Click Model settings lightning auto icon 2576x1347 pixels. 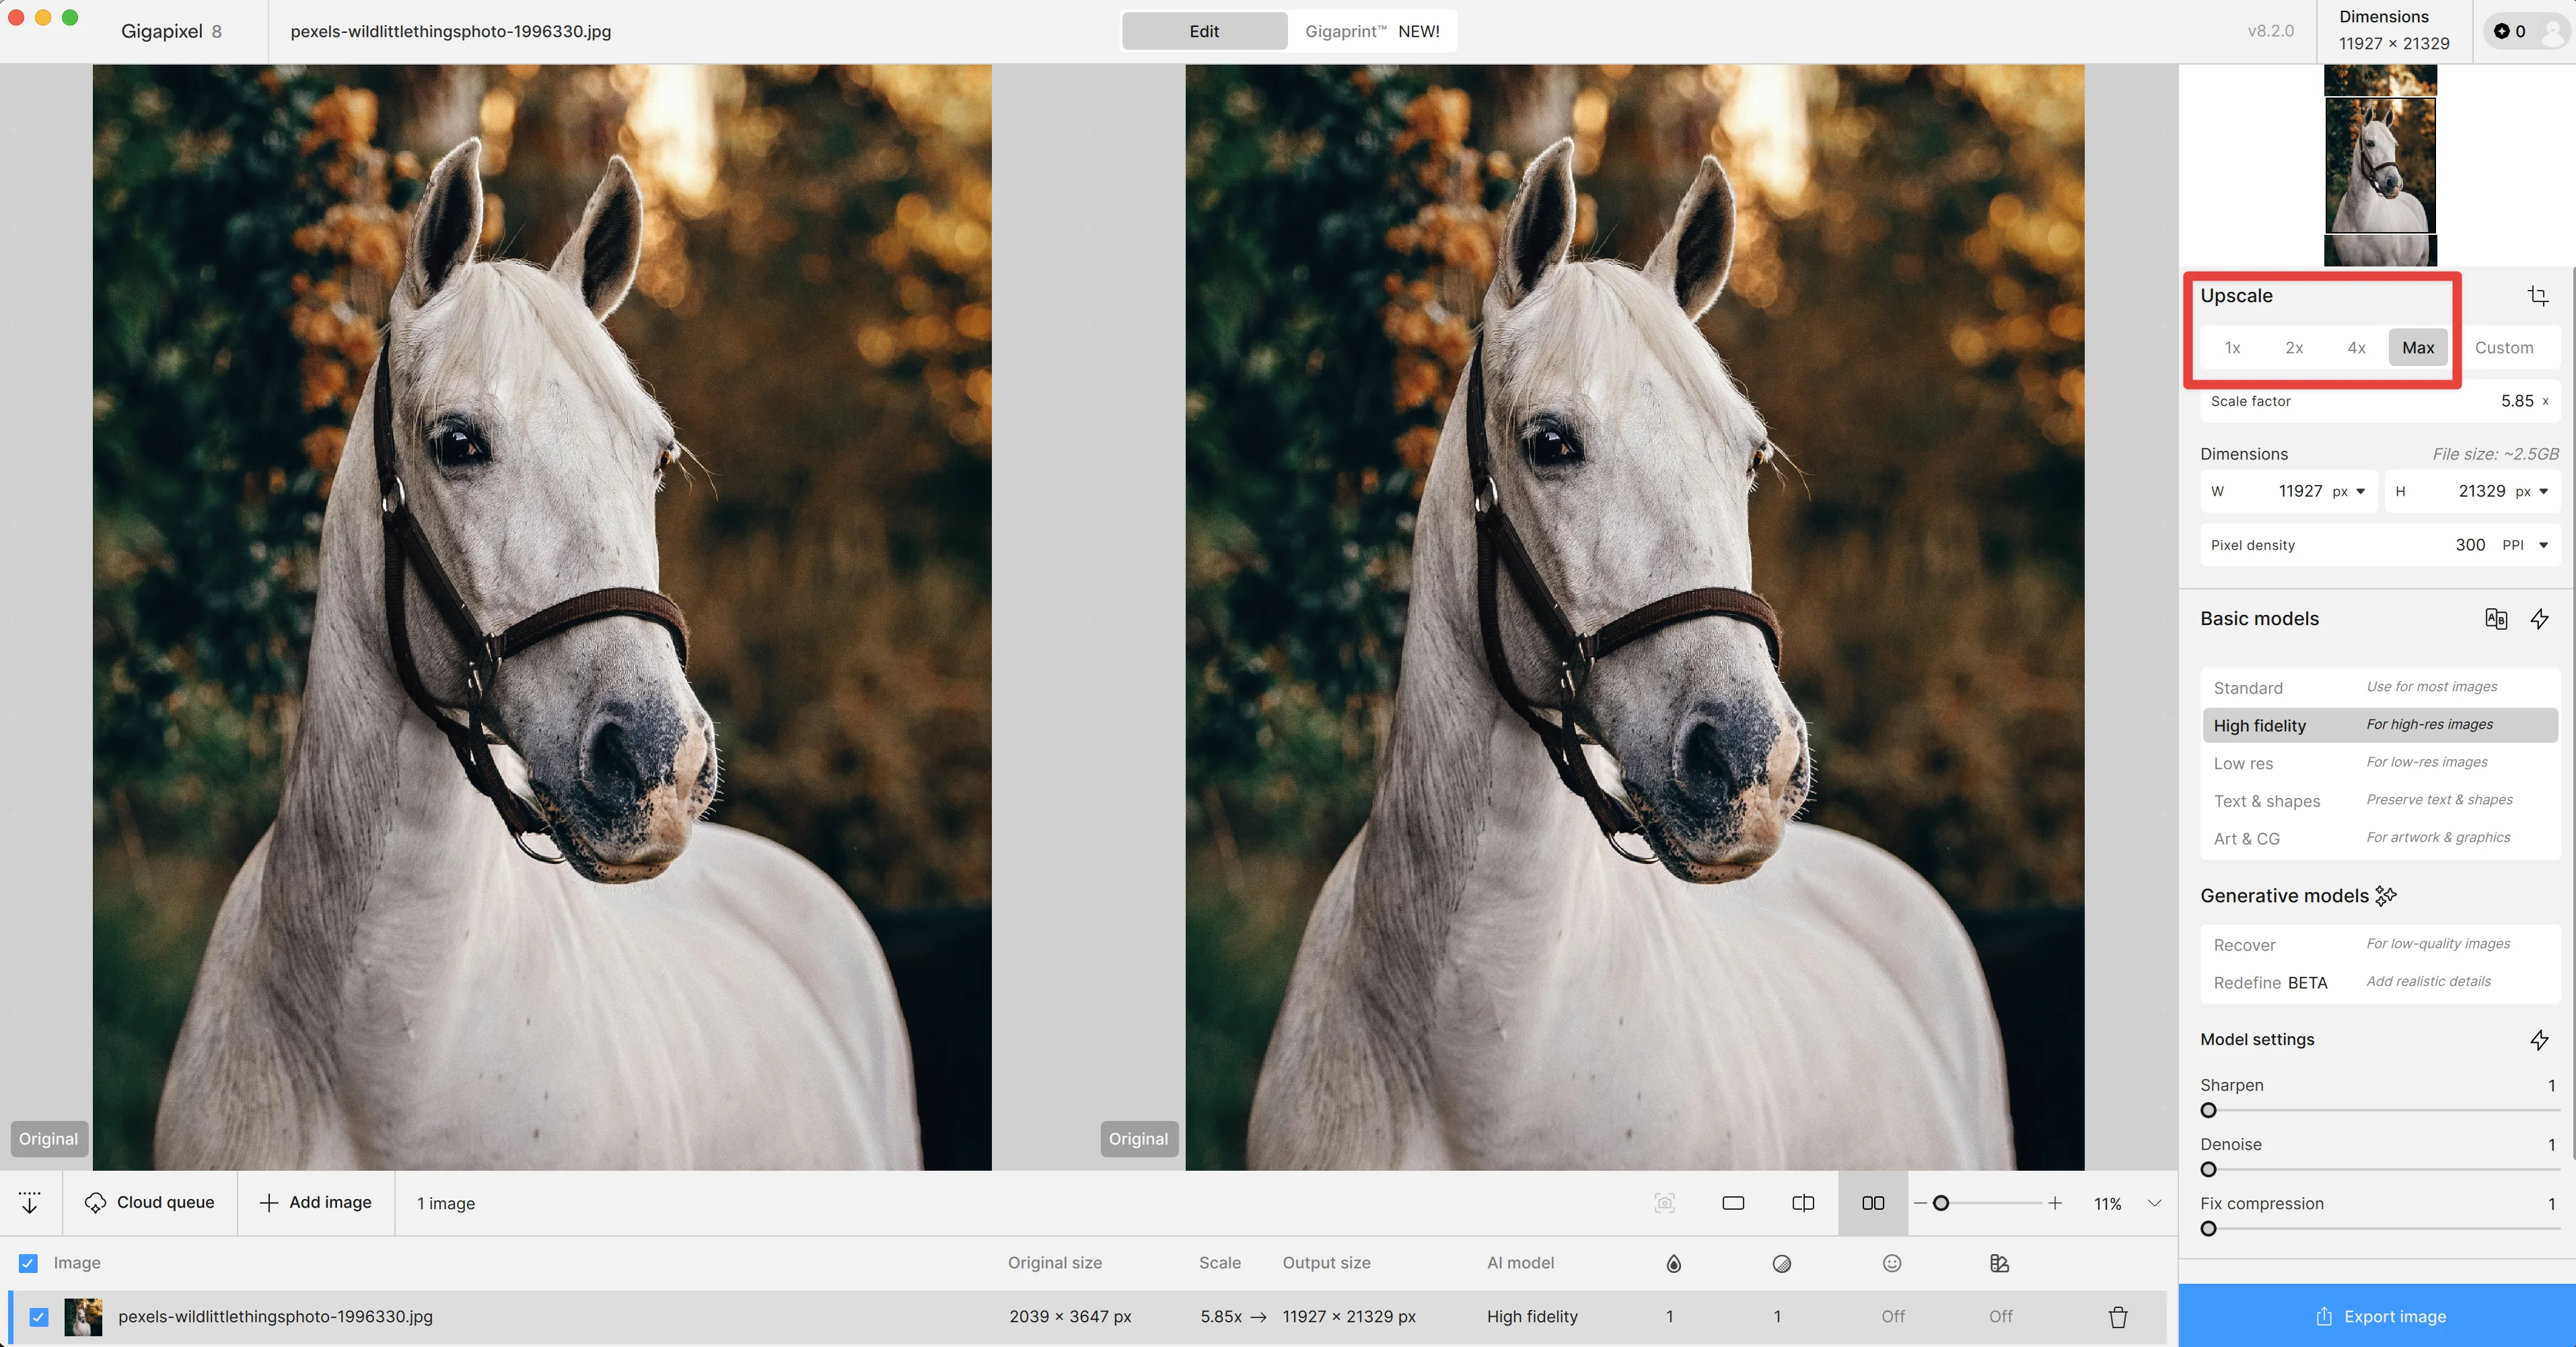pos(2539,1040)
